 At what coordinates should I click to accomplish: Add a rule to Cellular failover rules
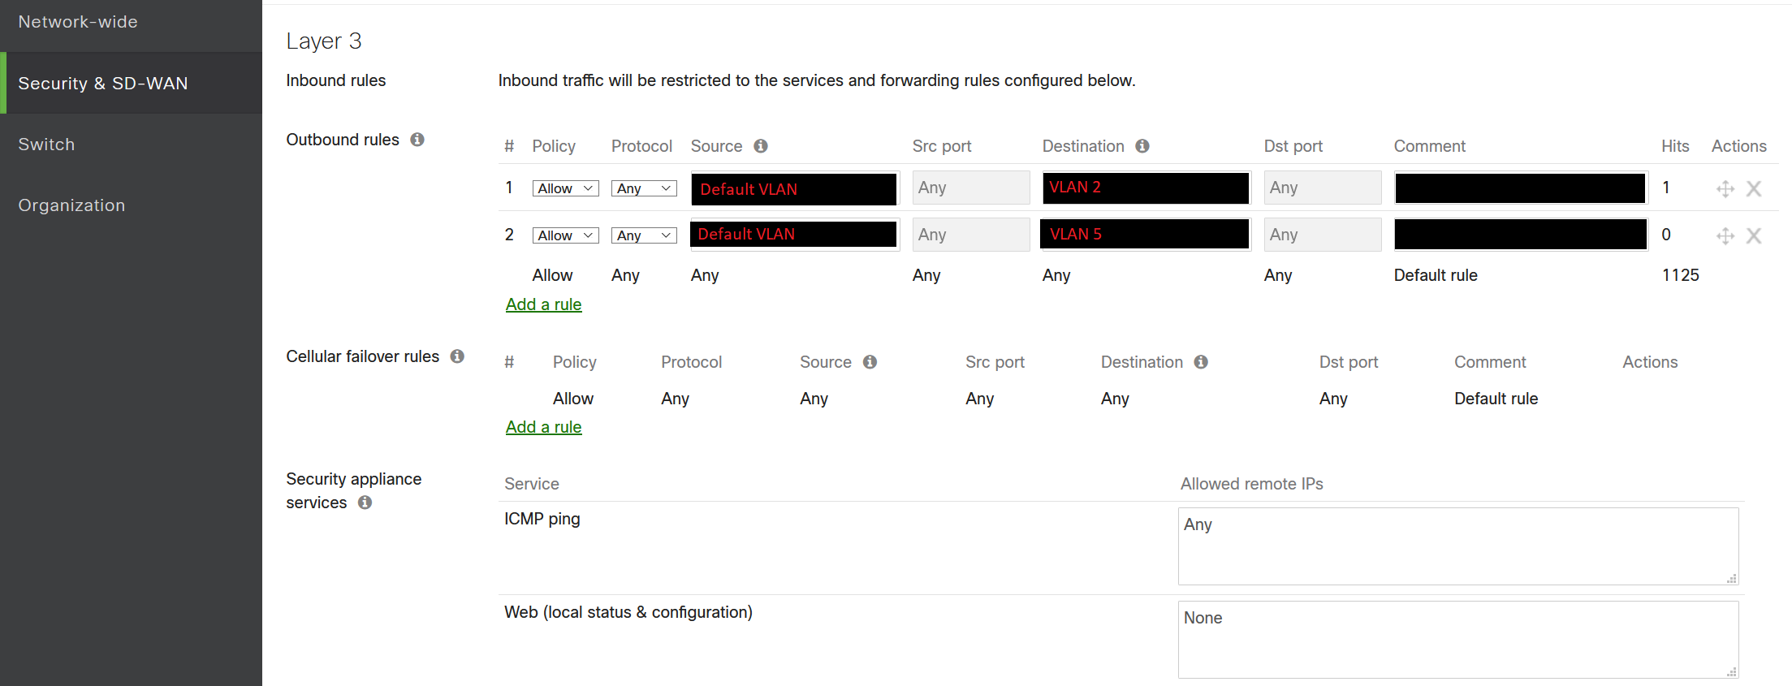[x=543, y=426]
